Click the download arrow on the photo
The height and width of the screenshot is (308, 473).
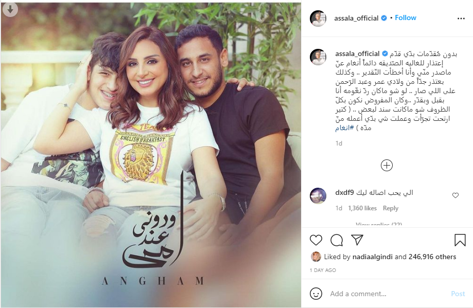coord(10,10)
